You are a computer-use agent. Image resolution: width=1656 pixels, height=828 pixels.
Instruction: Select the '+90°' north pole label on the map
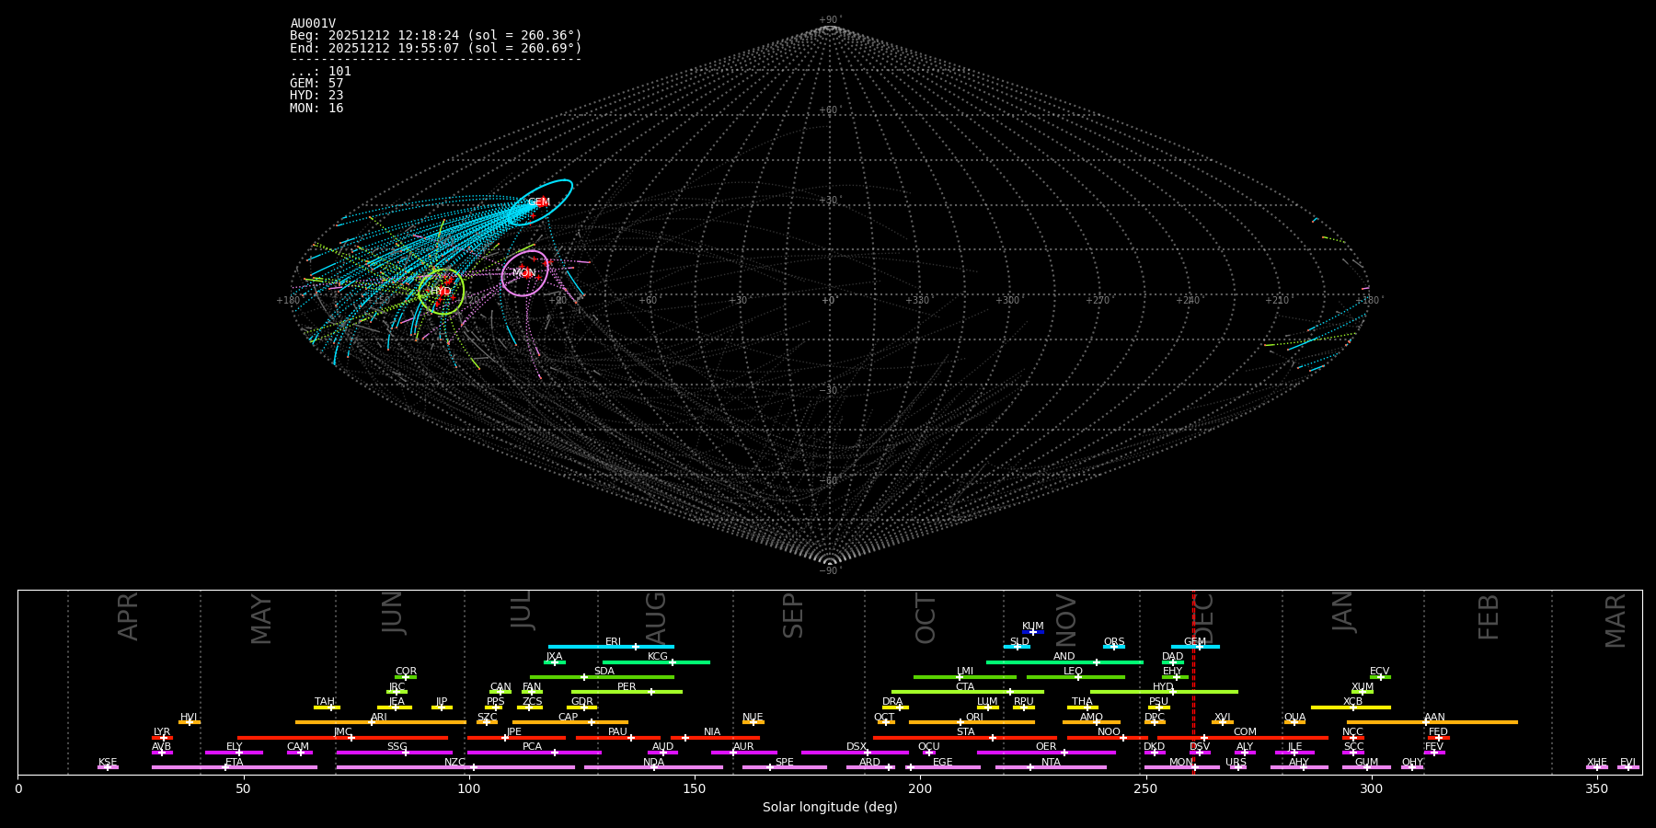830,20
